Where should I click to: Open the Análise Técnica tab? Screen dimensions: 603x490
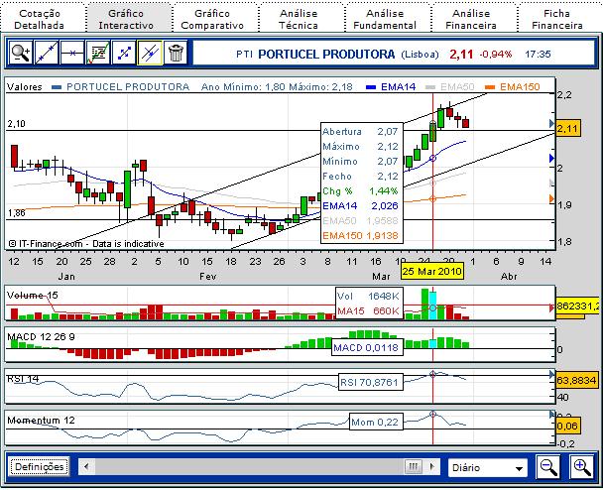click(299, 19)
